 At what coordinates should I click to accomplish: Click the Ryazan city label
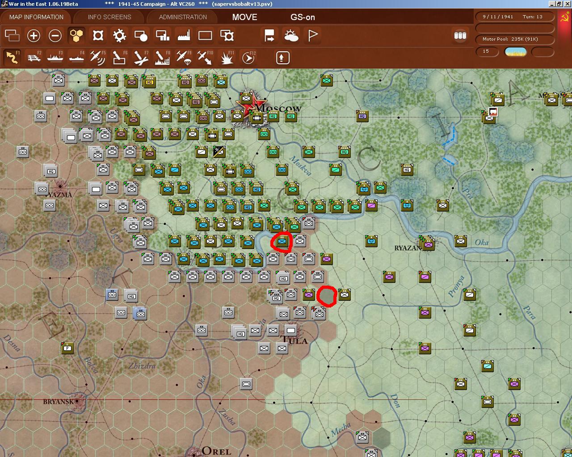click(x=408, y=248)
